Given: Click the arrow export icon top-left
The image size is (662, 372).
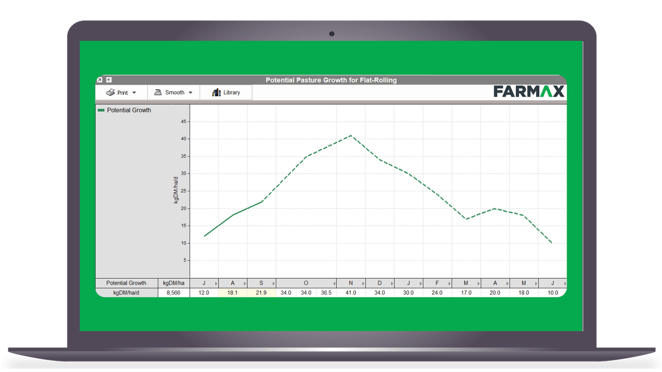Looking at the screenshot, I should 100,79.
